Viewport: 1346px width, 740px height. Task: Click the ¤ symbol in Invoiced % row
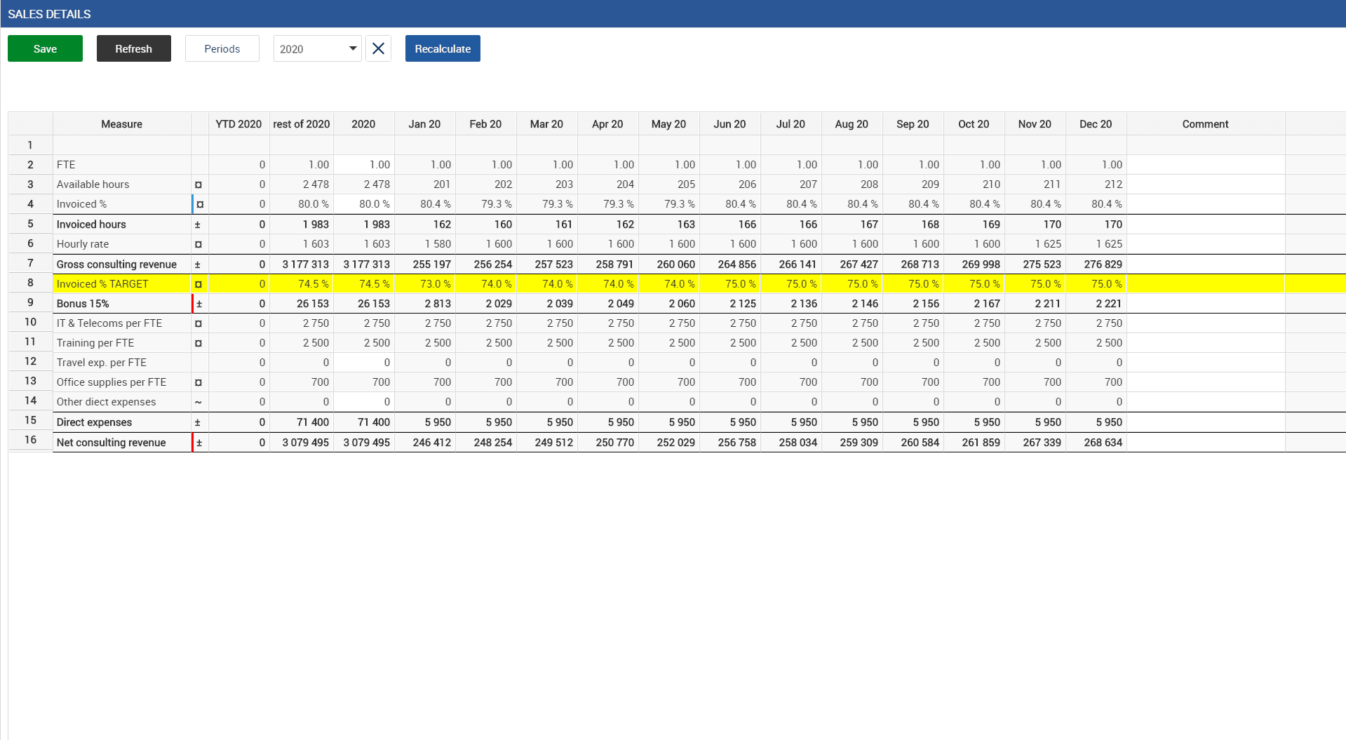[200, 204]
